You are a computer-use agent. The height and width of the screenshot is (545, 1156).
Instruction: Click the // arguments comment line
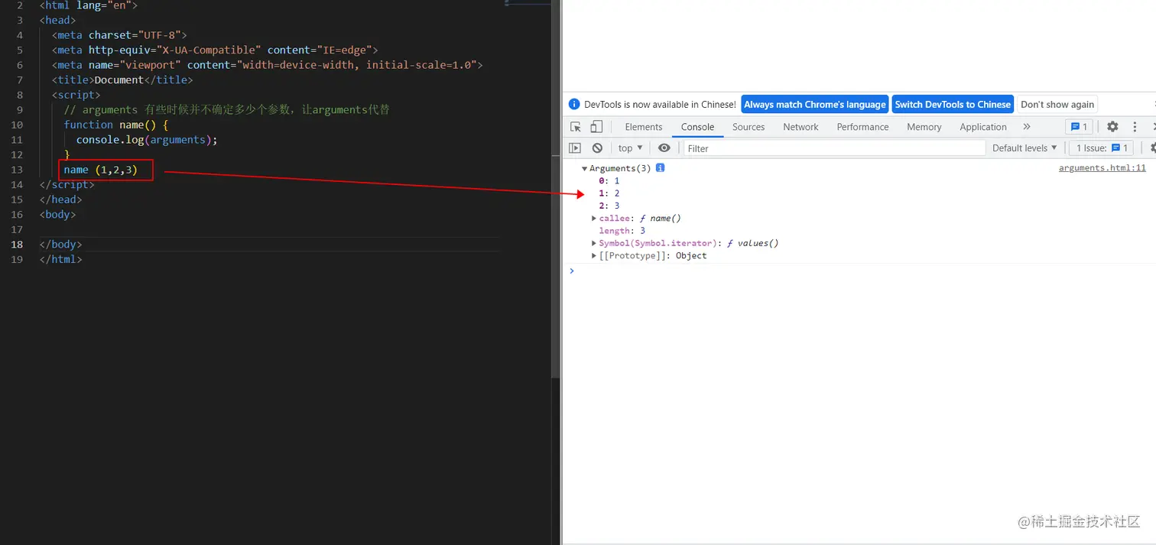click(x=227, y=110)
